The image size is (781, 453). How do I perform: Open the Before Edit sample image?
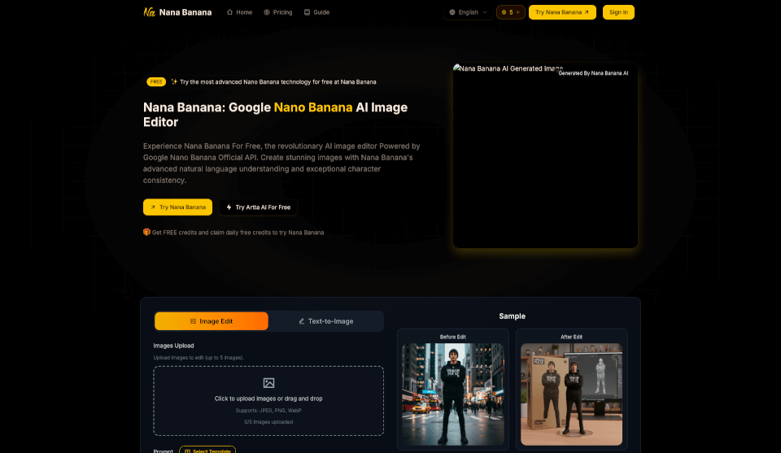[453, 394]
